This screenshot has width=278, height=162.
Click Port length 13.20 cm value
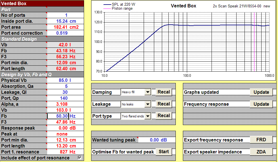(x=65, y=146)
